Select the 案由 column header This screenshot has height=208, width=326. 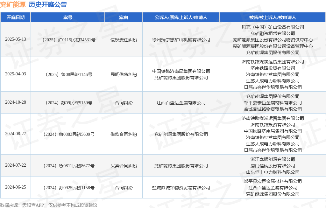(124, 17)
